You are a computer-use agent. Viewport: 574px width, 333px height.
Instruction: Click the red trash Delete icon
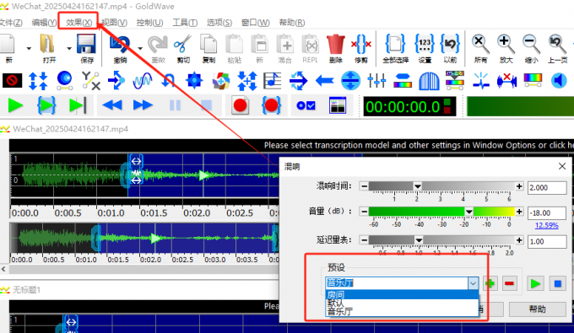(335, 44)
